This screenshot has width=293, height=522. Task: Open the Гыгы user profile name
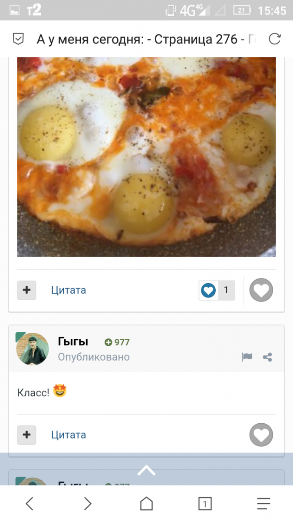[73, 342]
